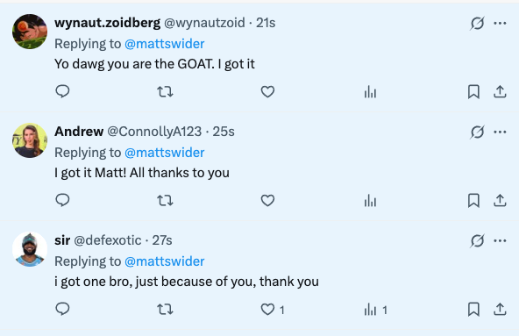
Task: Open more options menu for wynaut.zoidberg's tweet
Action: [500, 23]
